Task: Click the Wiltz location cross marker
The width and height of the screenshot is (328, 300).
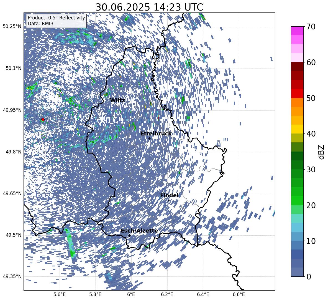Action: (x=119, y=105)
